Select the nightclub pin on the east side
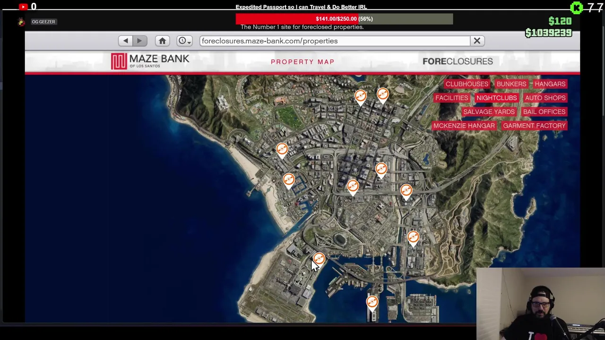605x340 pixels. pyautogui.click(x=406, y=192)
